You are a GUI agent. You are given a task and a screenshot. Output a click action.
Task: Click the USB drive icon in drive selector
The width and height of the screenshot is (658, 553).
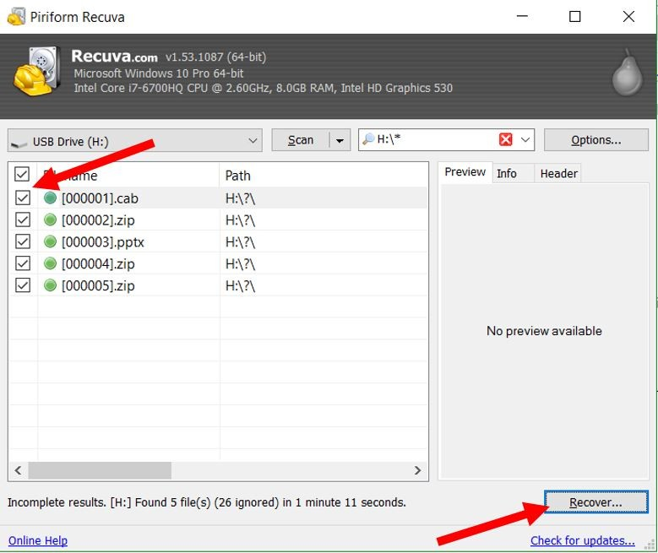coord(19,144)
